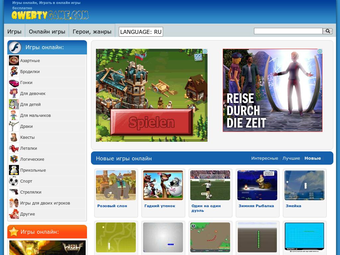Click the Зимняя Рыбалка ice fishing thumbnail
This screenshot has width=340, height=255.
coord(257,185)
